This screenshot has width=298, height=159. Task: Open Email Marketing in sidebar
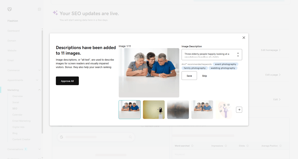point(21,121)
